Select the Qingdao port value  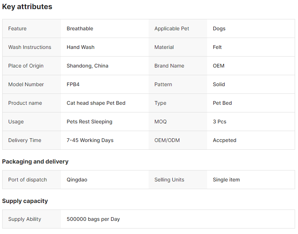(x=77, y=180)
